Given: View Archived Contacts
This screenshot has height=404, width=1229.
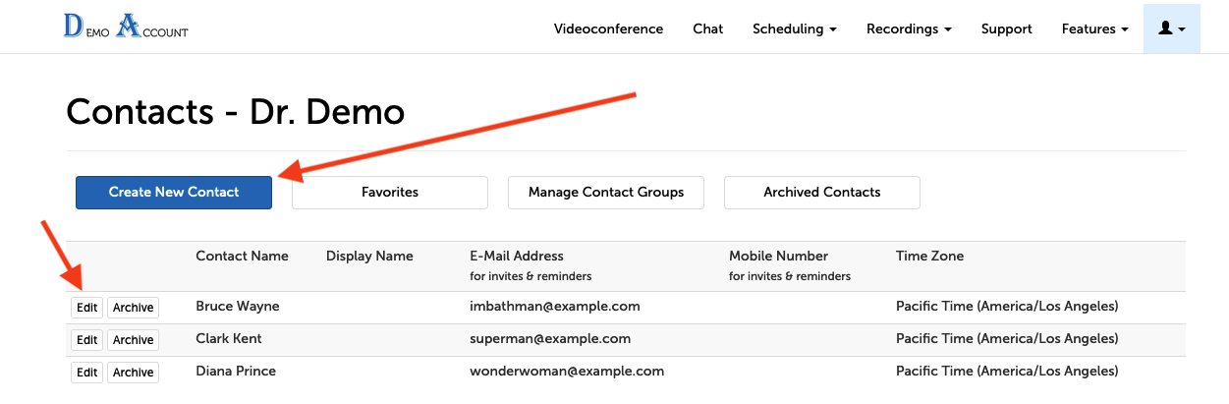Looking at the screenshot, I should pyautogui.click(x=821, y=192).
